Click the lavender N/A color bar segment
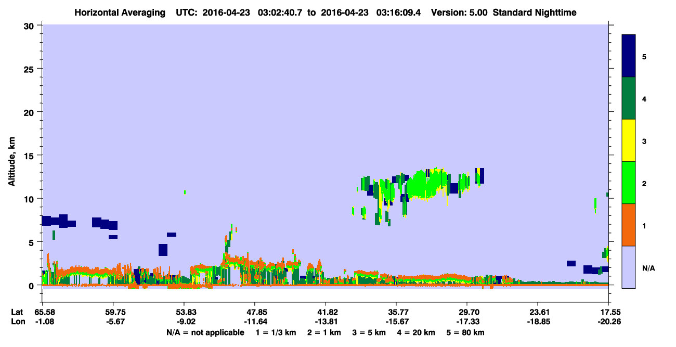The image size is (676, 347). click(x=629, y=266)
